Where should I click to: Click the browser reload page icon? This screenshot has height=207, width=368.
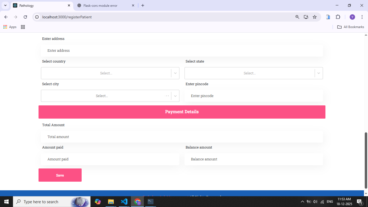25,17
